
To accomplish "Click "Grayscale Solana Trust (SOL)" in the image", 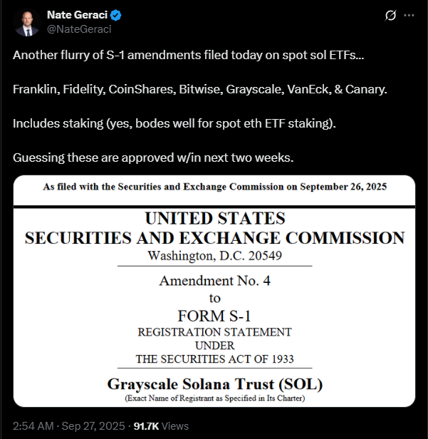I will tap(214, 385).
